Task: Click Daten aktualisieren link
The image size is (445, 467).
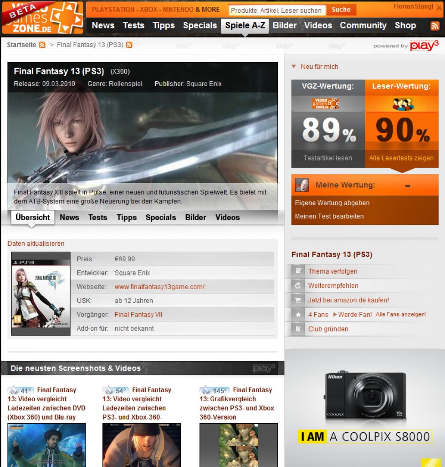Action: 36,244
